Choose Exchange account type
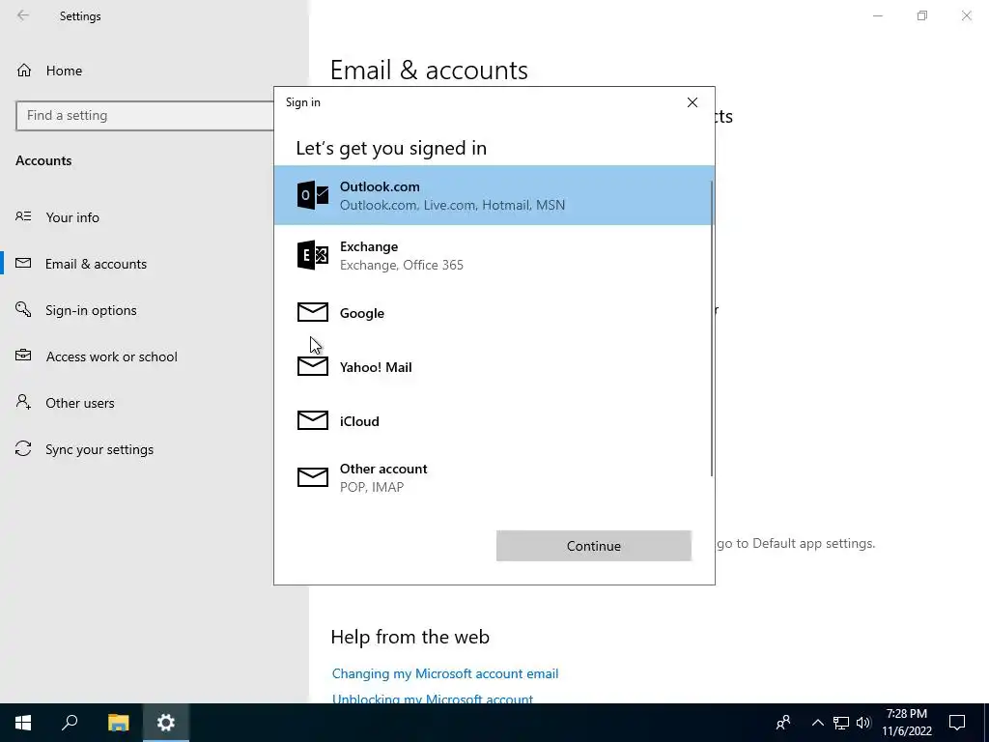This screenshot has height=742, width=989. point(493,255)
